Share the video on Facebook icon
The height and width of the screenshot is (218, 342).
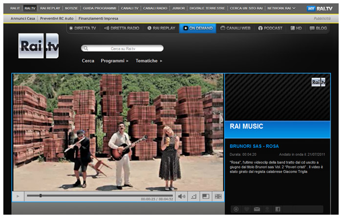278,209
